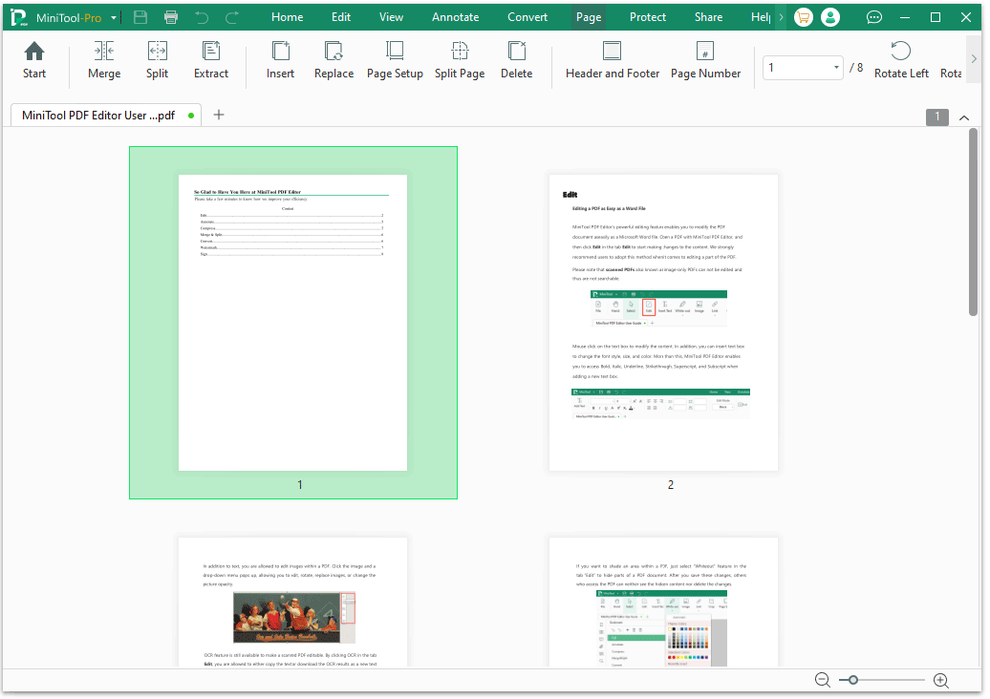This screenshot has width=990, height=699.
Task: Choose the Extract pages tool
Action: [x=211, y=60]
